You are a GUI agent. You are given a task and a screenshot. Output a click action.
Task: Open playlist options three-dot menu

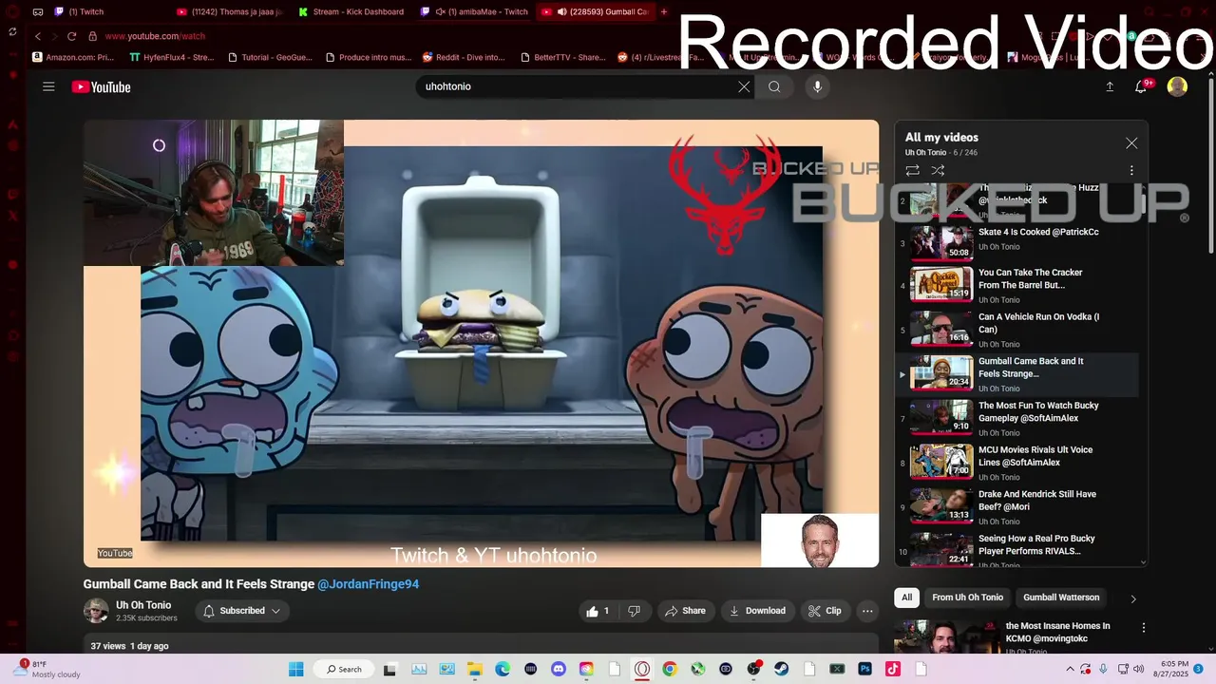coord(1131,171)
